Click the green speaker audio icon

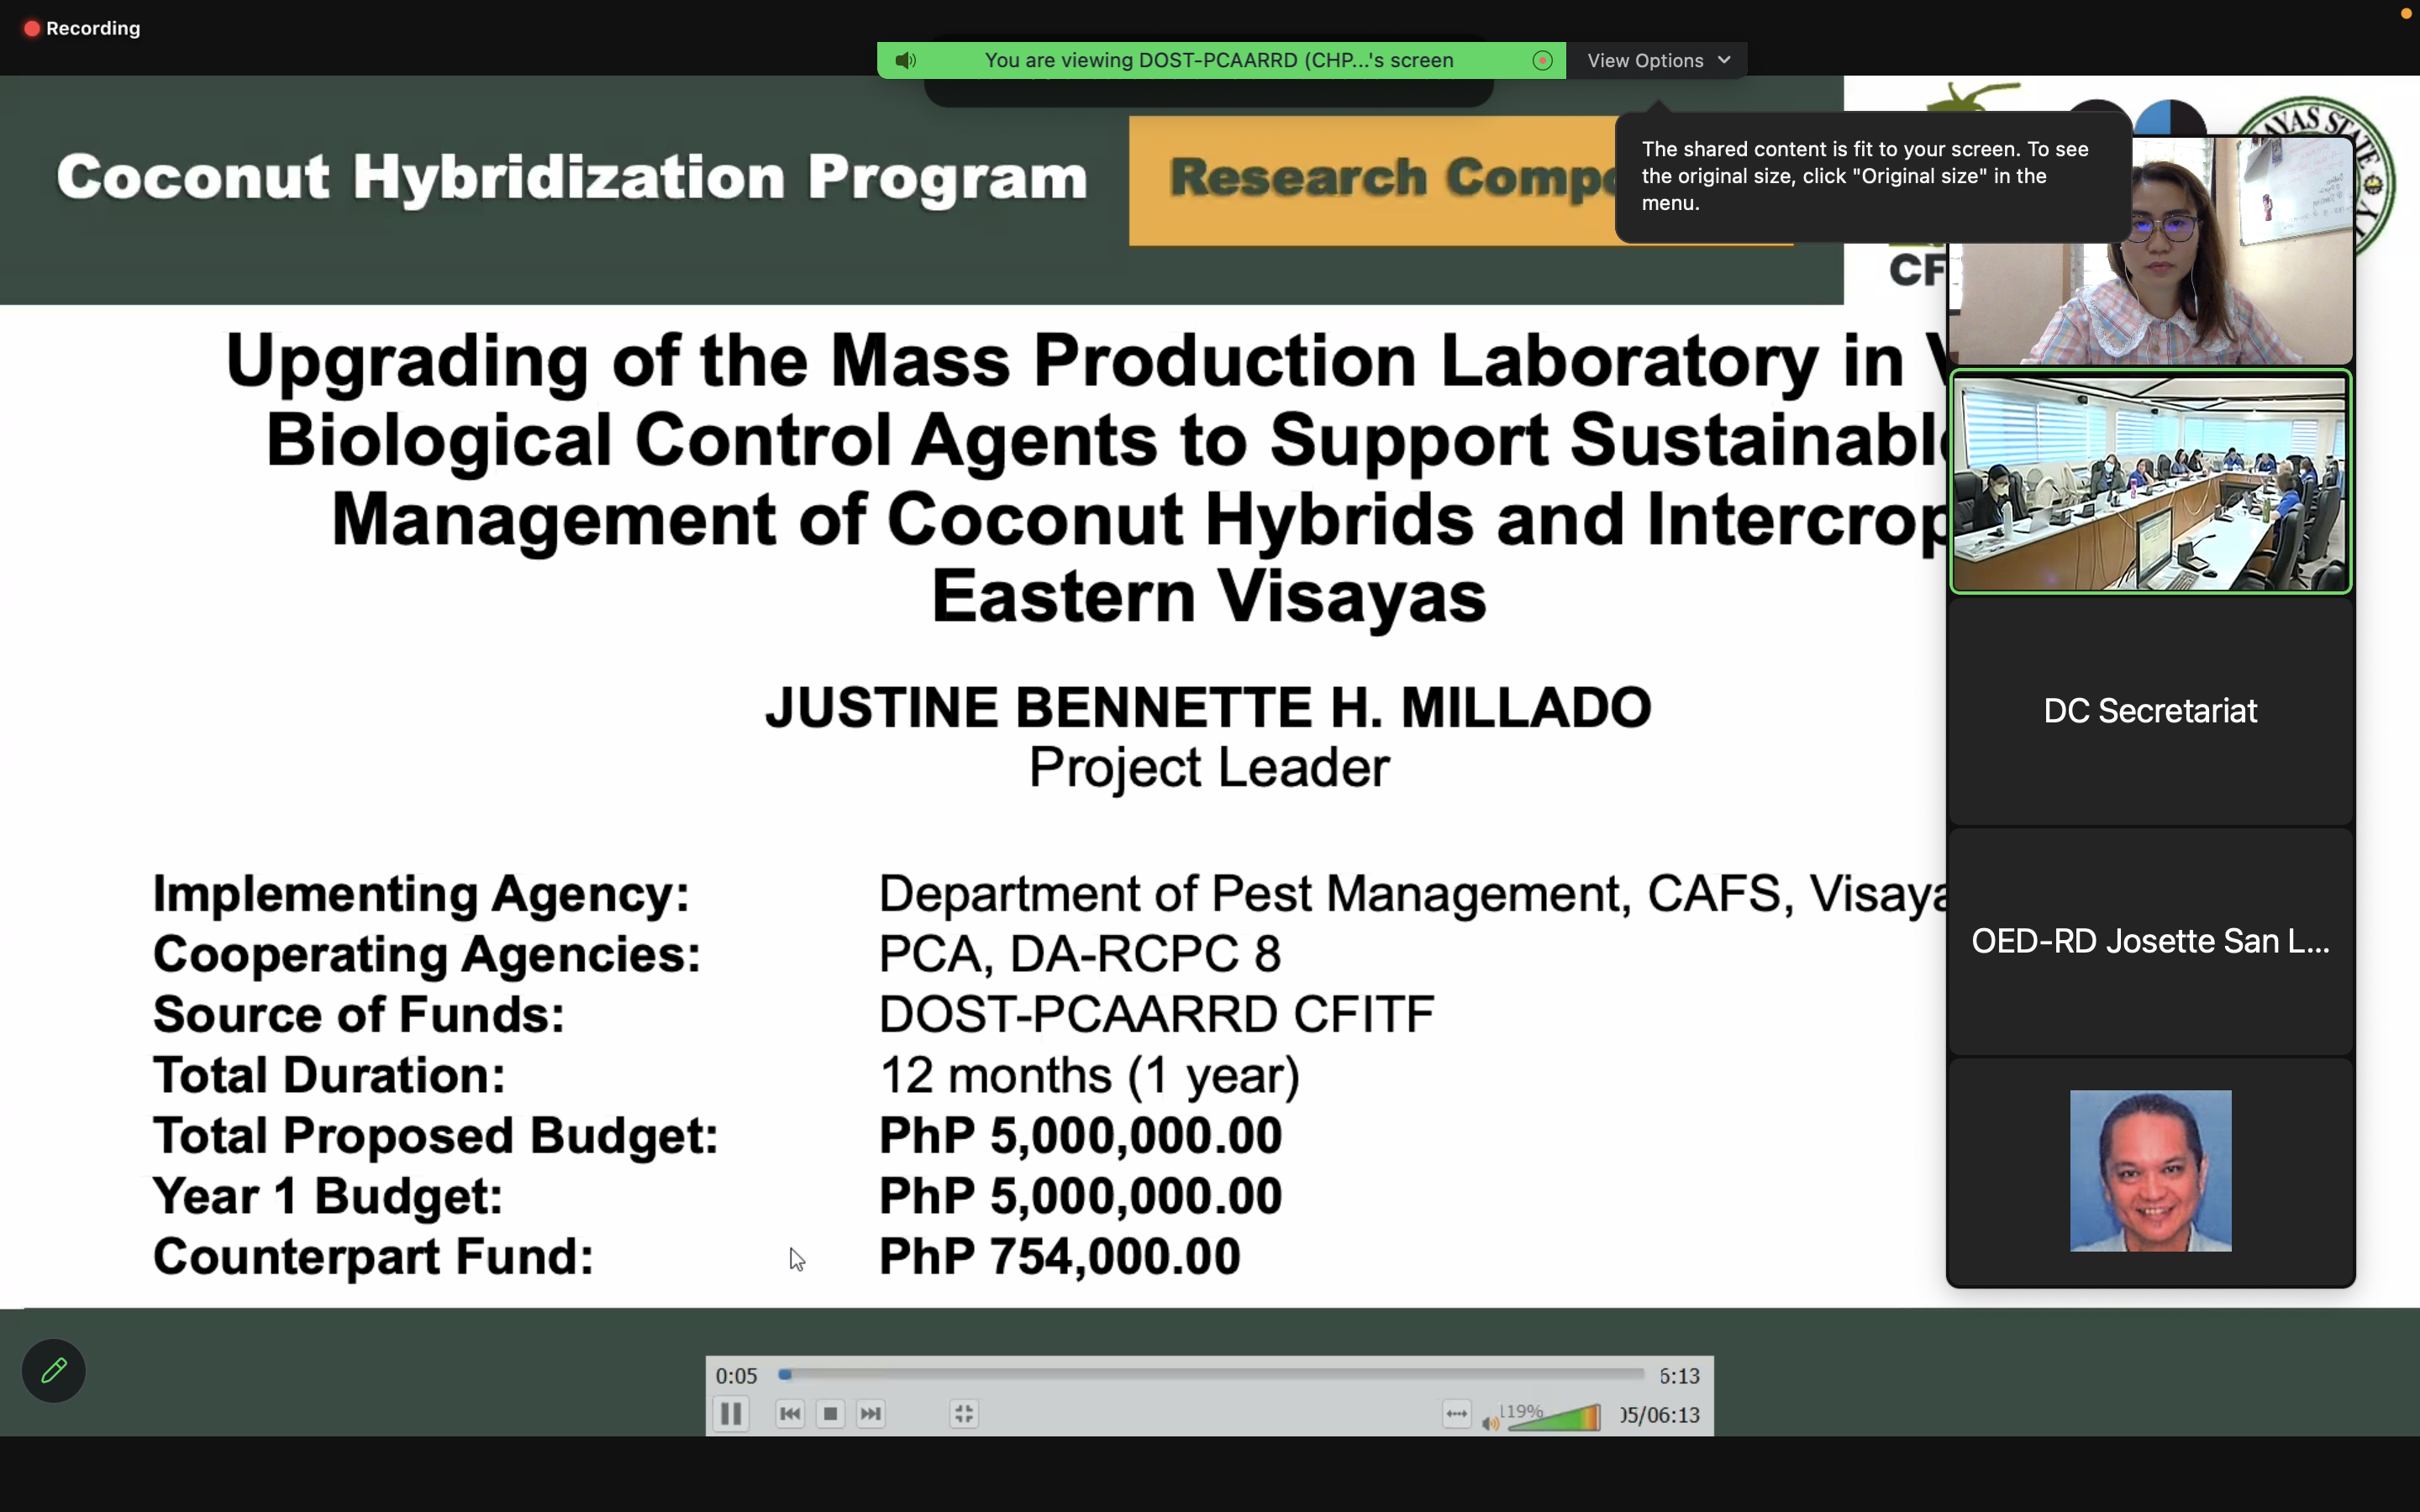(x=905, y=60)
